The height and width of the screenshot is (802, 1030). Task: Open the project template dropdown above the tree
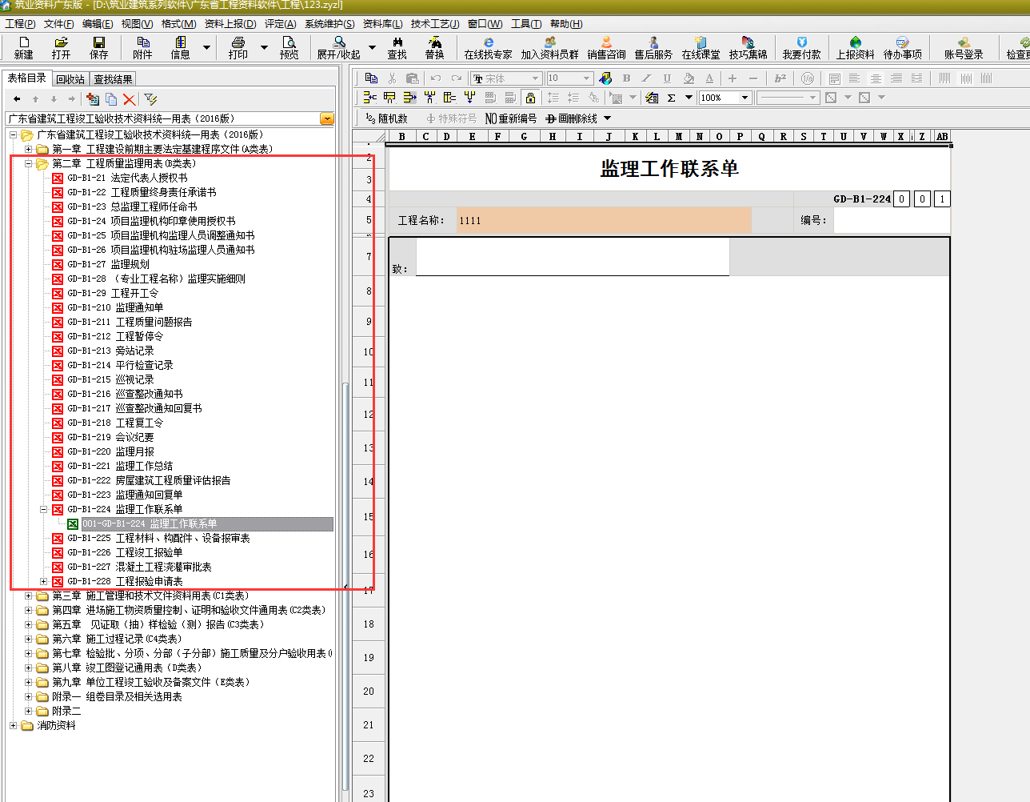click(327, 118)
